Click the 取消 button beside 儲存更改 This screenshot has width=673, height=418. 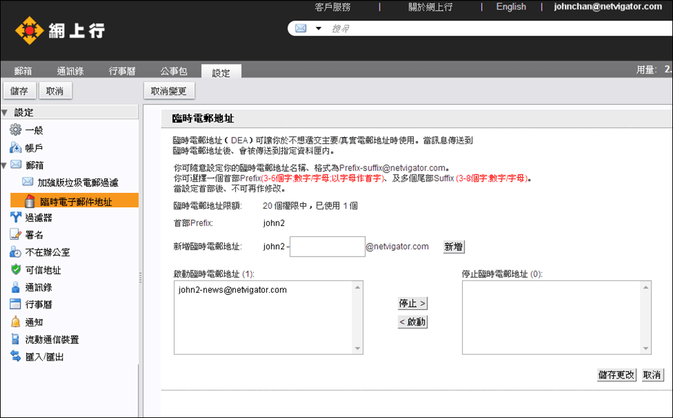pos(653,375)
